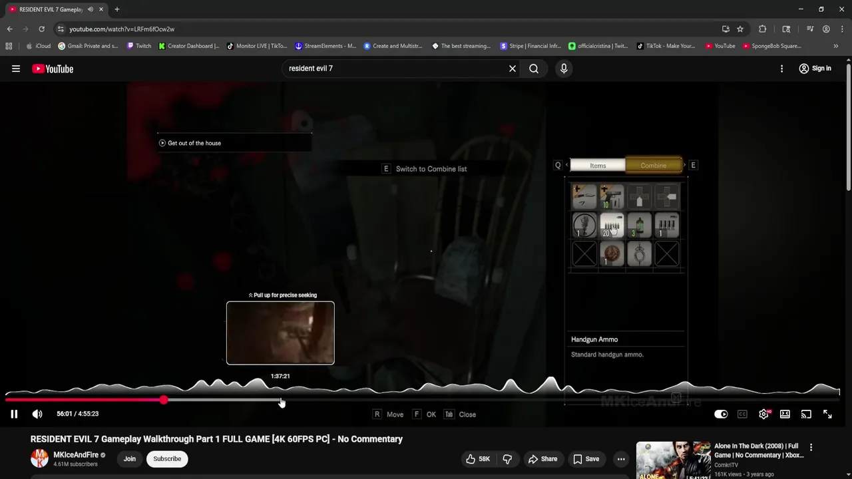Viewport: 852px width, 479px height.
Task: Open the MKIceAndFire channel name link
Action: click(76, 455)
